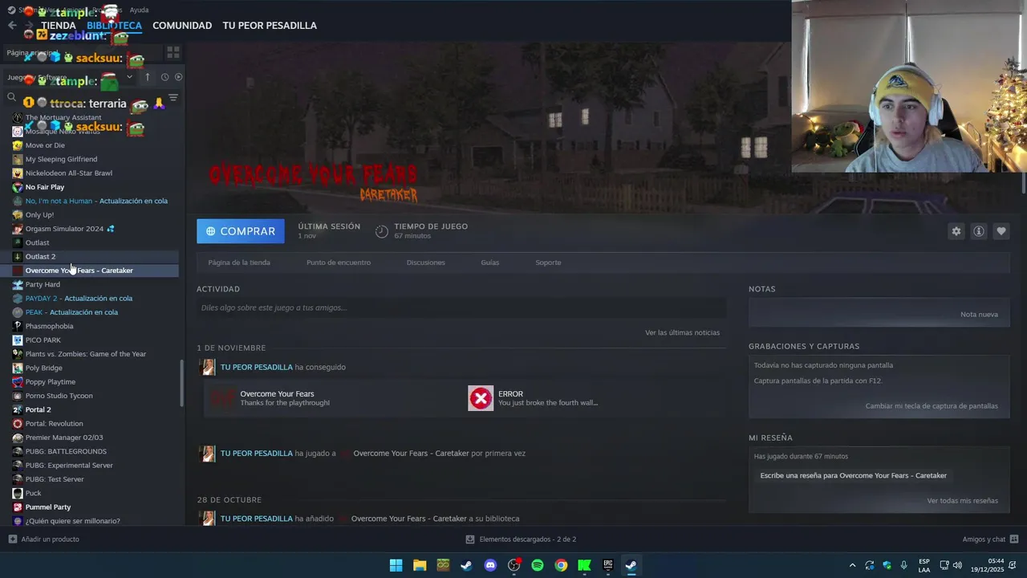Viewport: 1027px width, 578px height.
Task: Open the BIBLIOTECA tab
Action: 114,26
